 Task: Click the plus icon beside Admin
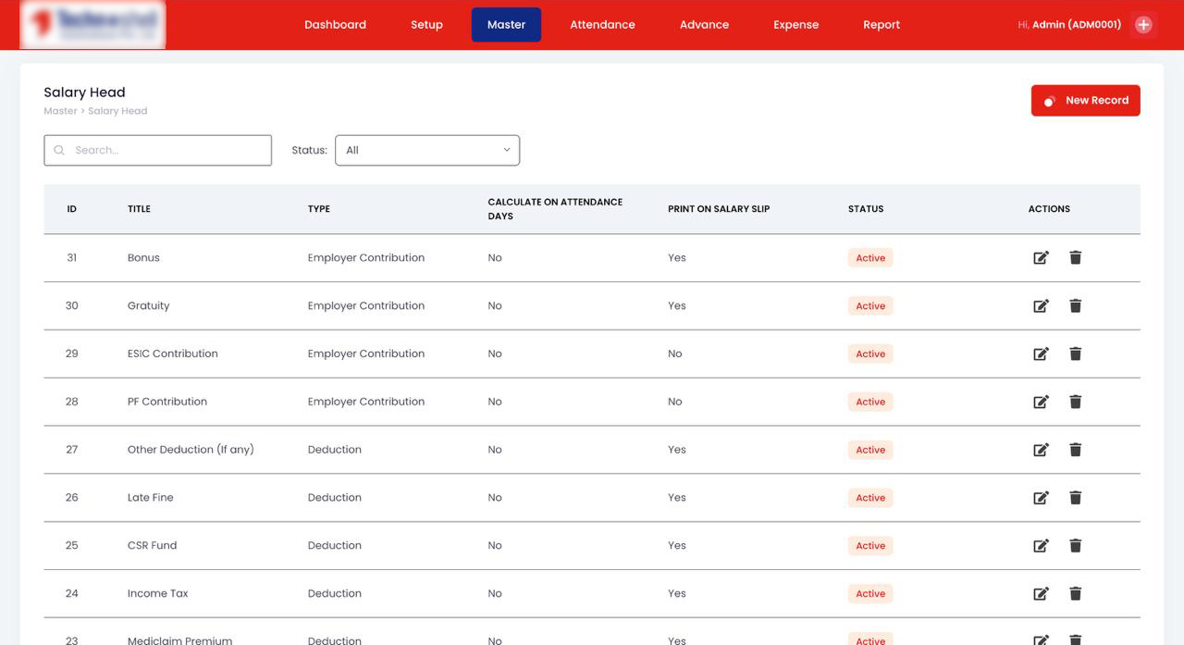point(1143,25)
